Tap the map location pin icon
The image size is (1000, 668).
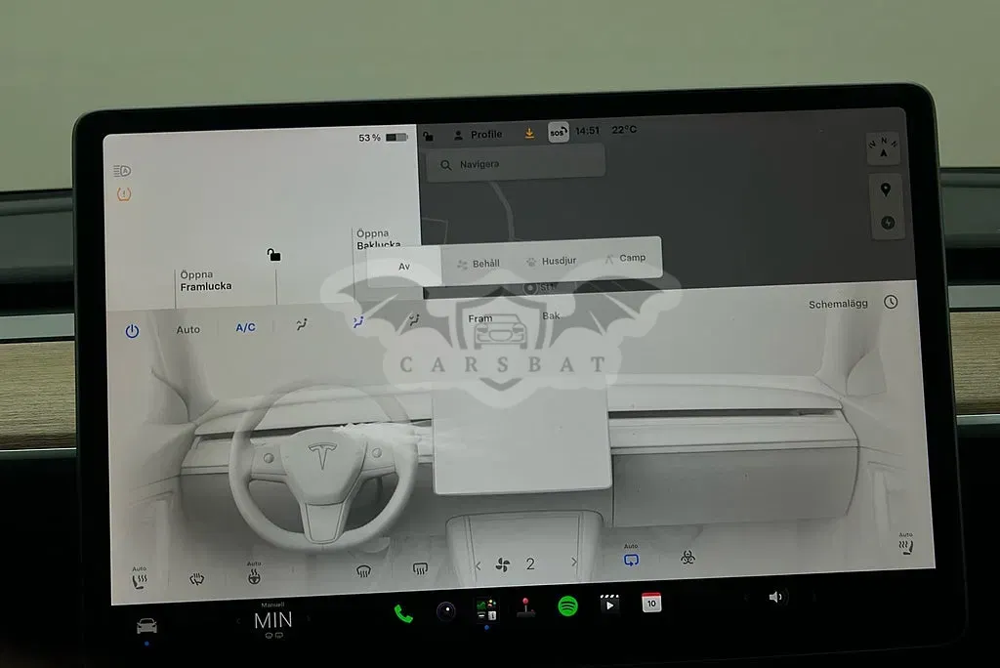coord(885,189)
